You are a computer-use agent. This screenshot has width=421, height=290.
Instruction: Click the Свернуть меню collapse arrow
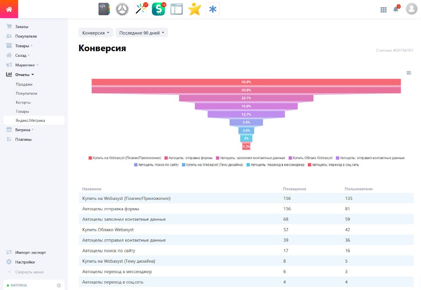click(9, 272)
